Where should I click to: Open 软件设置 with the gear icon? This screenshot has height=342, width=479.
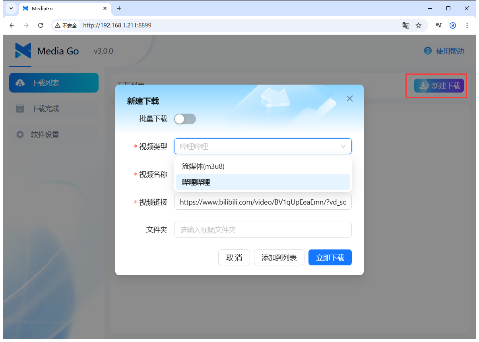point(20,134)
